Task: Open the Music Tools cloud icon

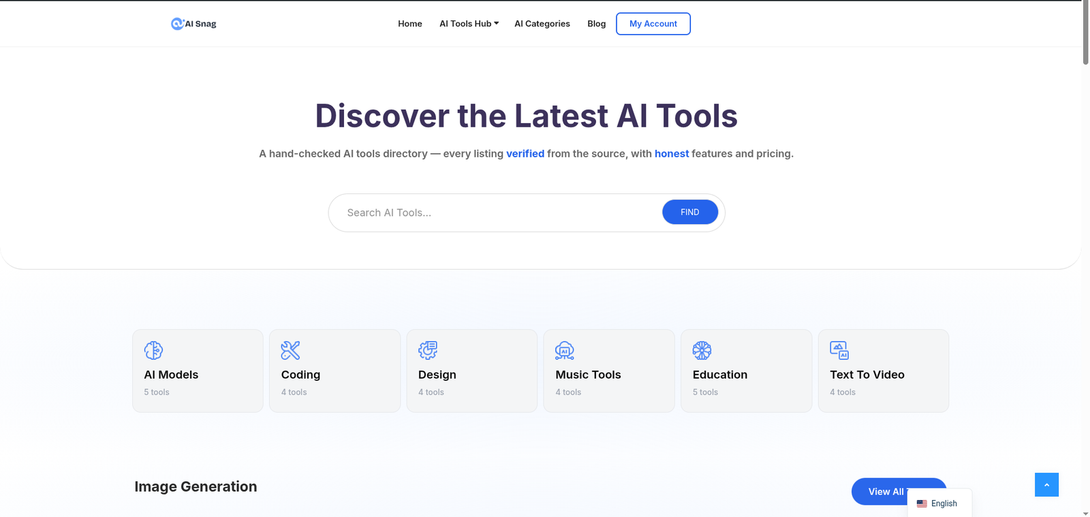Action: (x=565, y=350)
